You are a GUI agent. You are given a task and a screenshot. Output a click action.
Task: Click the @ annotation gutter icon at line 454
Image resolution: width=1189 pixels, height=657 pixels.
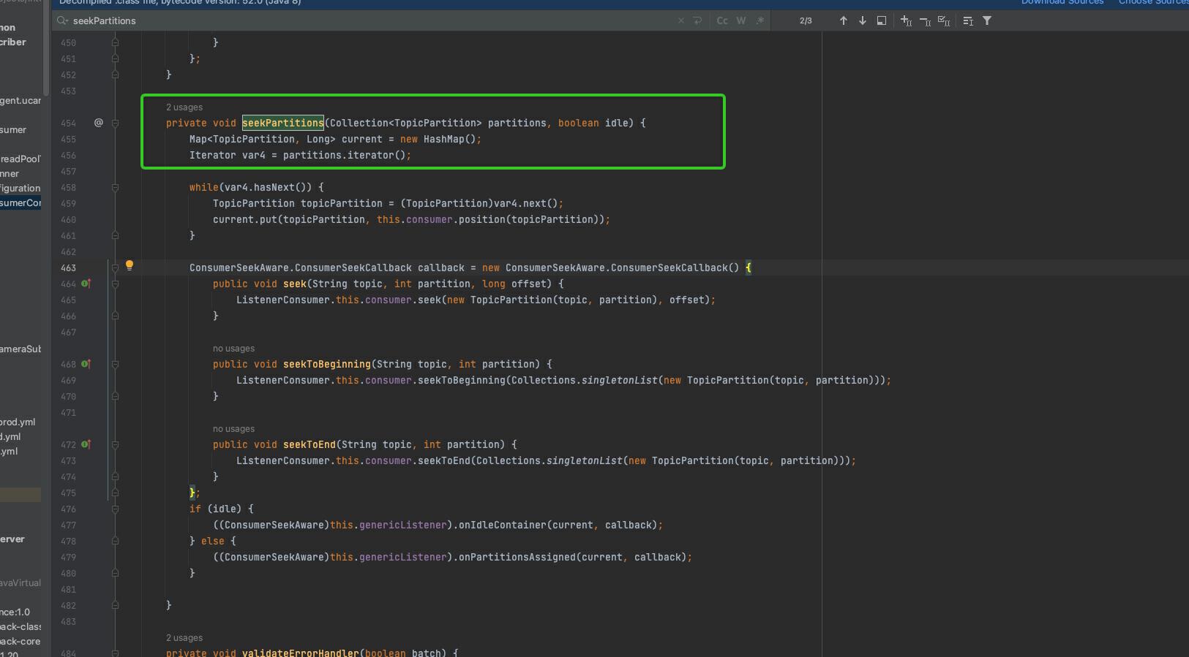coord(99,123)
